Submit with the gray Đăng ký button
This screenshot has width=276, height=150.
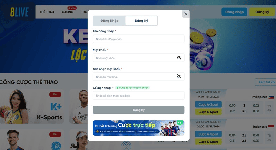(x=139, y=110)
